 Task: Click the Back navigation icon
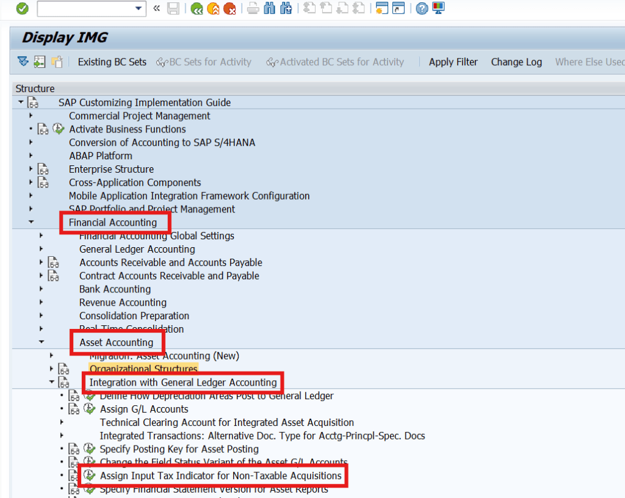pyautogui.click(x=197, y=9)
